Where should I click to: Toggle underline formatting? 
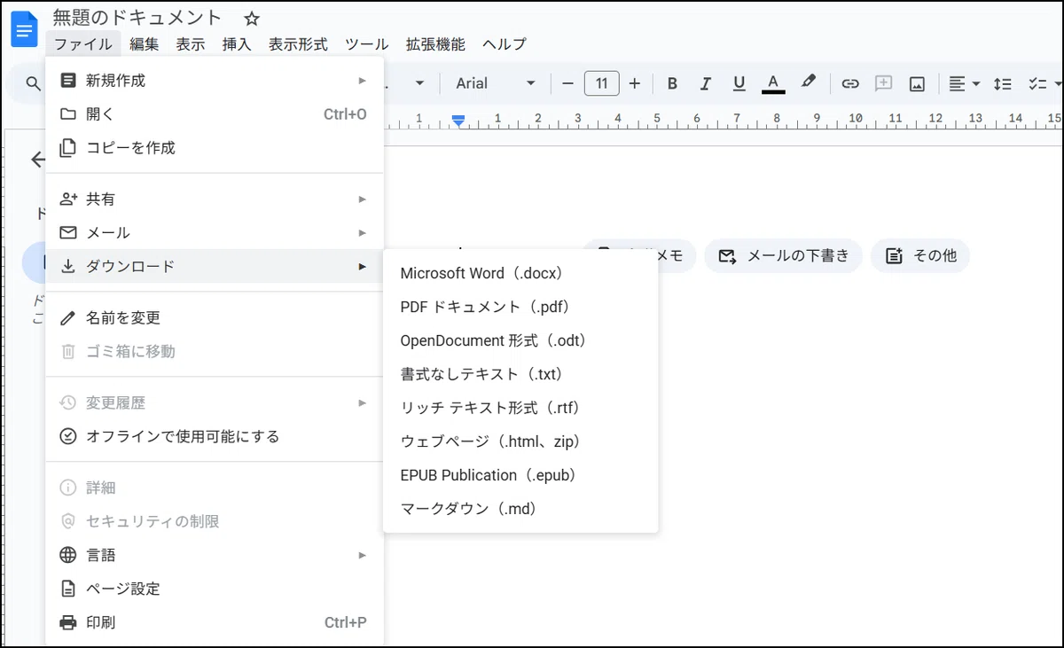[x=739, y=83]
